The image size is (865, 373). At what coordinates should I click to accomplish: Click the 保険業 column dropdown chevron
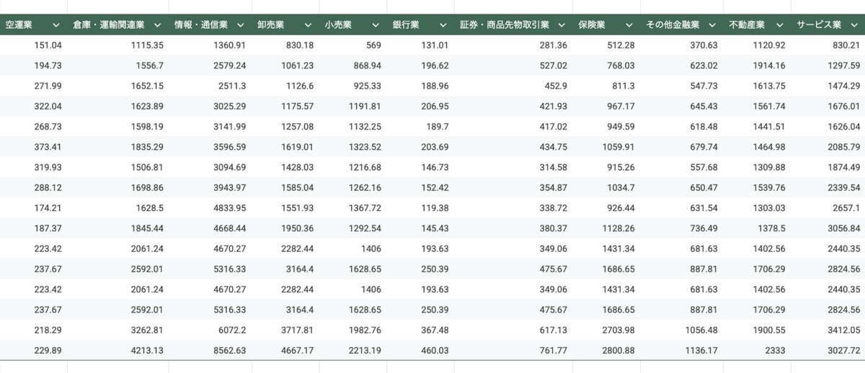(629, 24)
